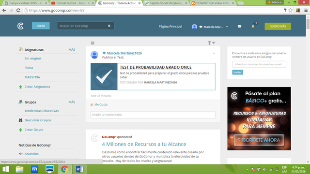The width and height of the screenshot is (310, 174).
Task: Click the browser back arrow
Action: (4, 10)
